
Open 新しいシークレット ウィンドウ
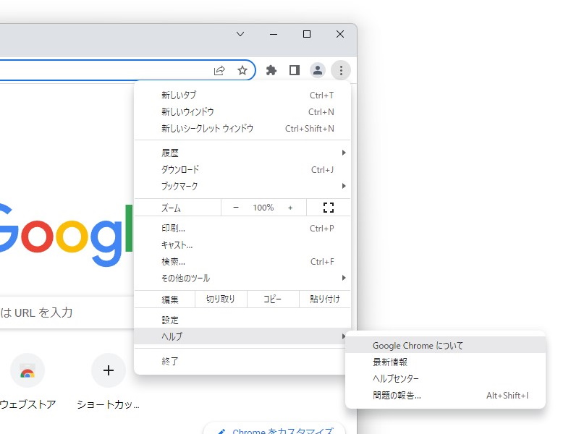[x=210, y=128]
